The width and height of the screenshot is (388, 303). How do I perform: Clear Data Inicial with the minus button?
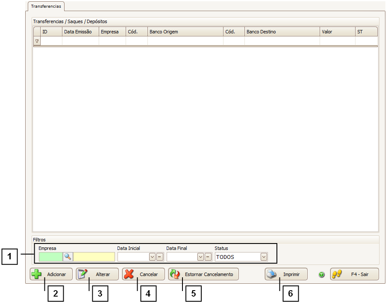click(x=159, y=257)
